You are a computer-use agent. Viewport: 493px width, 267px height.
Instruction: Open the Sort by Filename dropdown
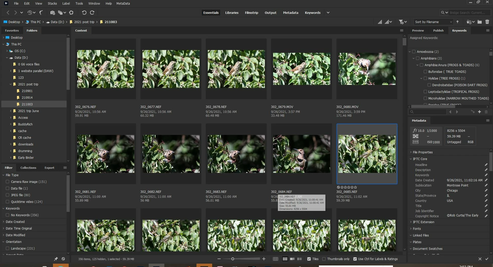click(433, 22)
